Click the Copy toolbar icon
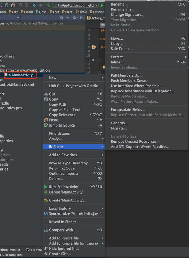 [x=7, y=5]
